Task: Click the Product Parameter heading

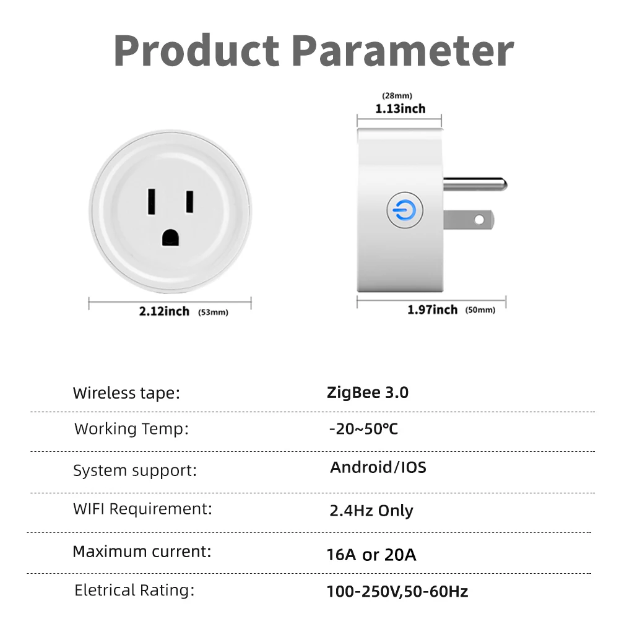Action: [x=314, y=50]
